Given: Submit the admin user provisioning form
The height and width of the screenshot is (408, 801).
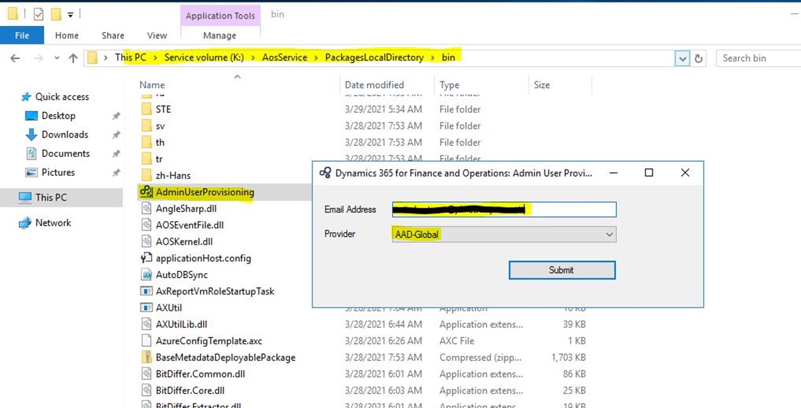Looking at the screenshot, I should click(562, 270).
